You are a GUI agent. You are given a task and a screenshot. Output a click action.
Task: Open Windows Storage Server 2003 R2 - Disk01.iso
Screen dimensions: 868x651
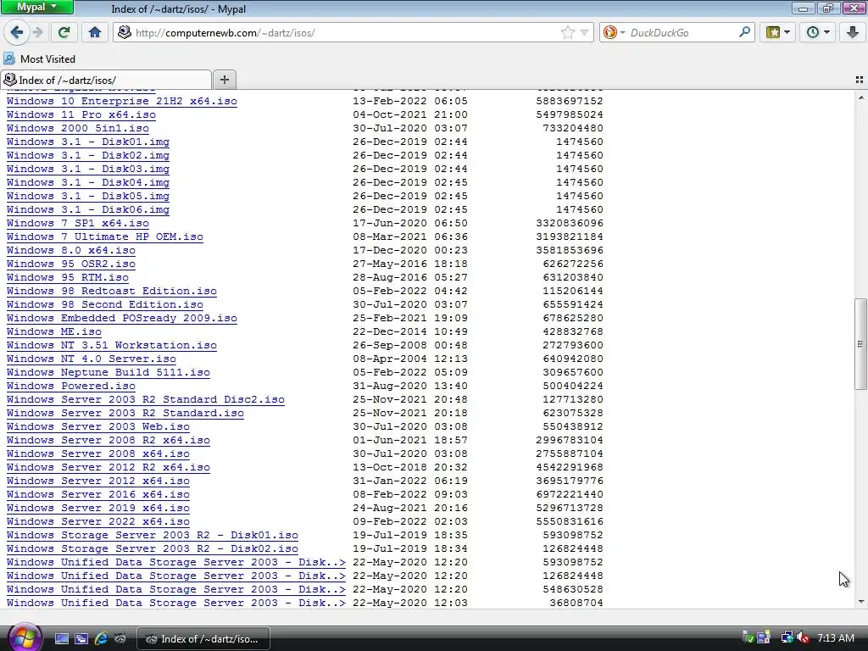(x=153, y=535)
